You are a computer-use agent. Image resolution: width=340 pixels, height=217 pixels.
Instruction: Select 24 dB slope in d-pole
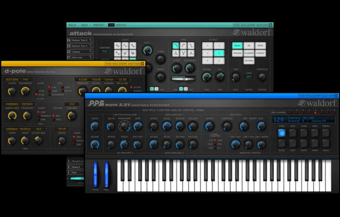[x=37, y=95]
